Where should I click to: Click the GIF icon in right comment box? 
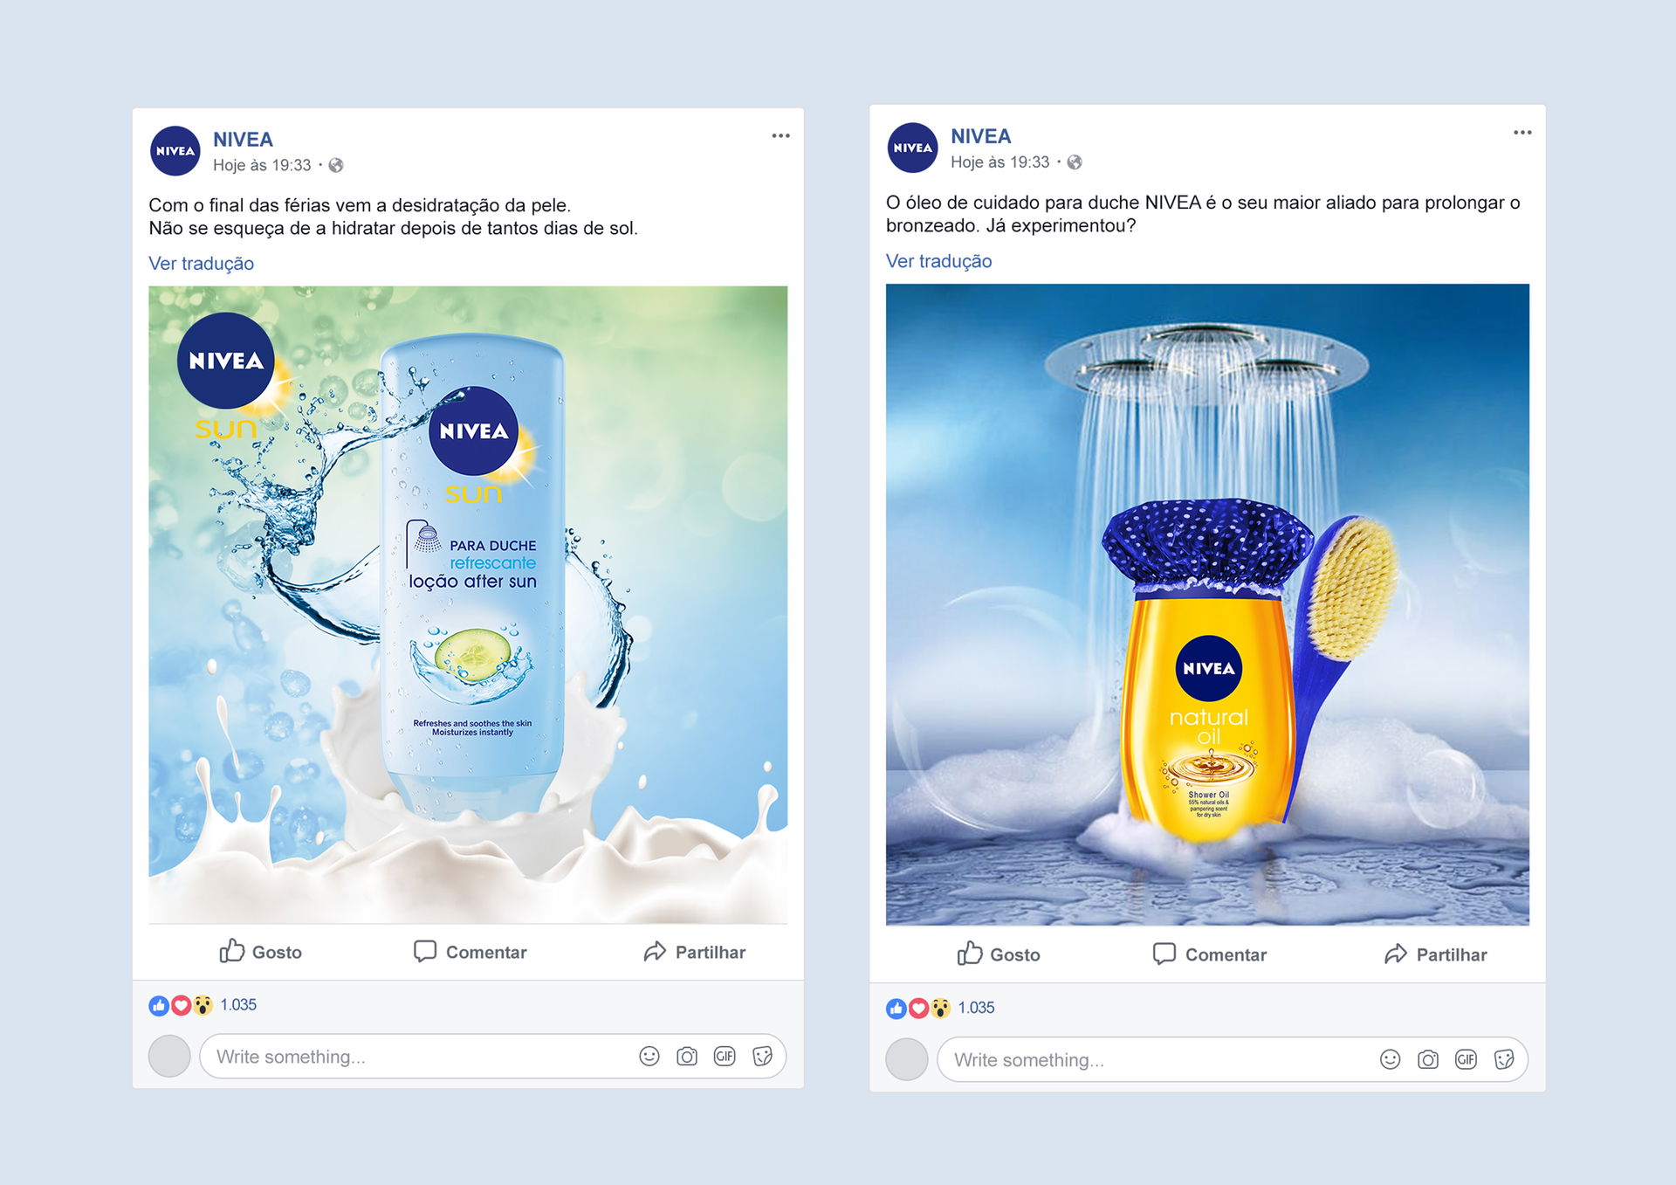(x=1466, y=1059)
